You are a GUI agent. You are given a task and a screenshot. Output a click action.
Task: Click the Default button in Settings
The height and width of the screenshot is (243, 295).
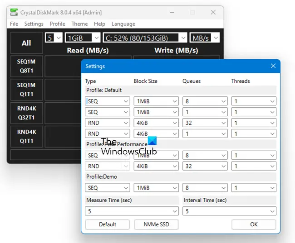coord(108,224)
